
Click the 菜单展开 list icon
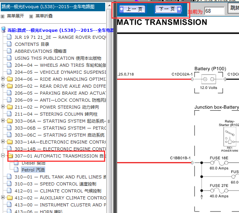point(3,16)
